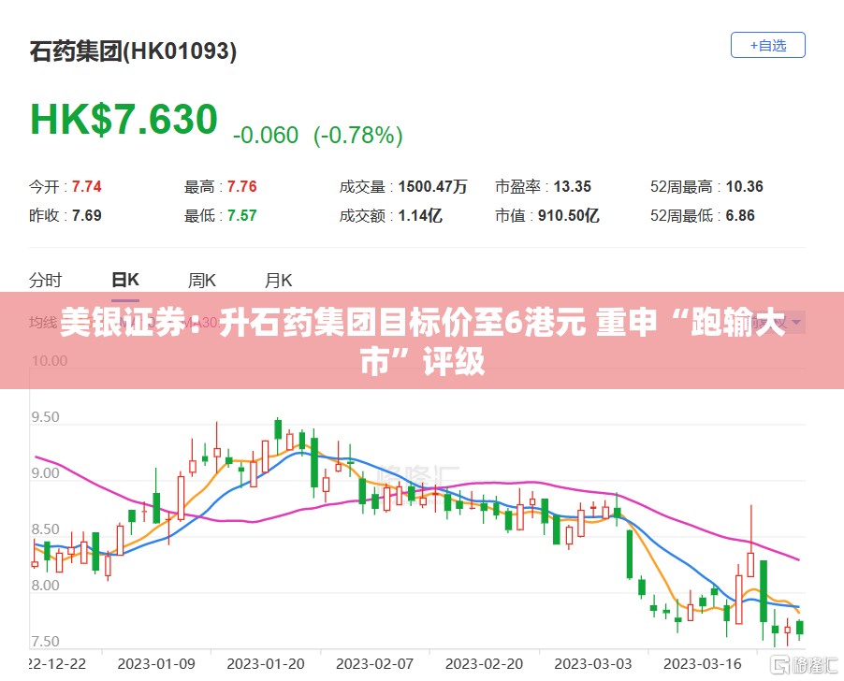Click the -0.060 price change value
Screen dimensions: 844x681
[266, 135]
